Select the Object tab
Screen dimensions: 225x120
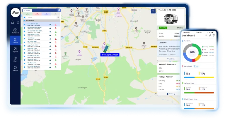28,10
